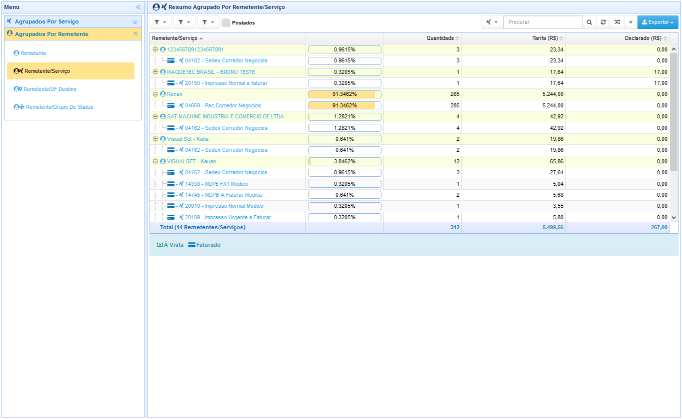Screen dimensions: 682x419
Task: Expand Agrupados Por Serviço accordion chevron
Action: click(x=135, y=22)
